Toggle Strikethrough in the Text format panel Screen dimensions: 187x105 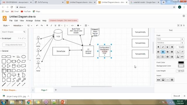[172, 47]
